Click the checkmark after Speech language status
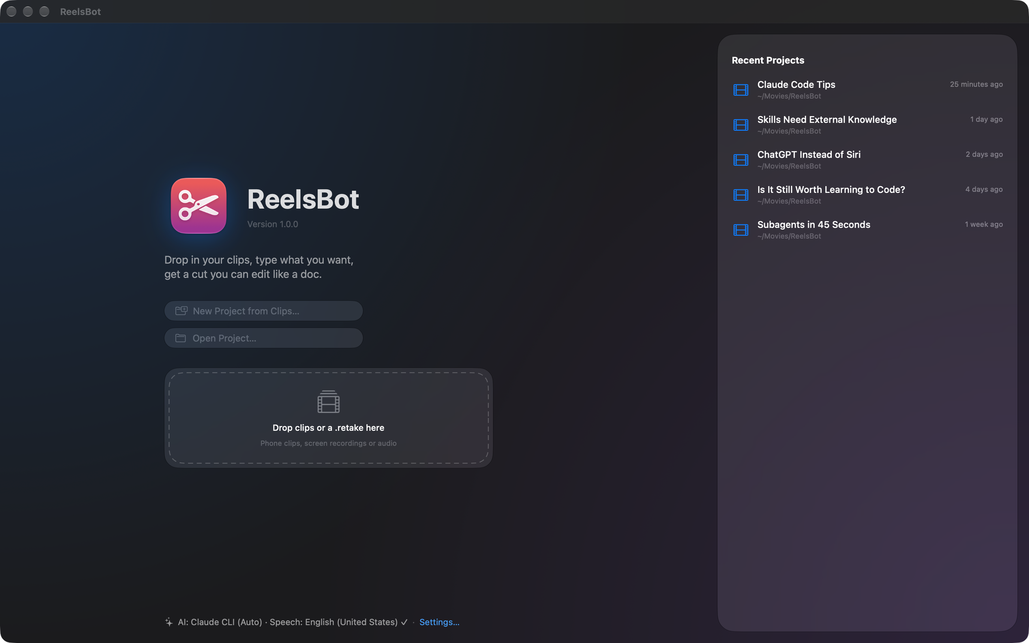This screenshot has height=643, width=1029. (404, 622)
